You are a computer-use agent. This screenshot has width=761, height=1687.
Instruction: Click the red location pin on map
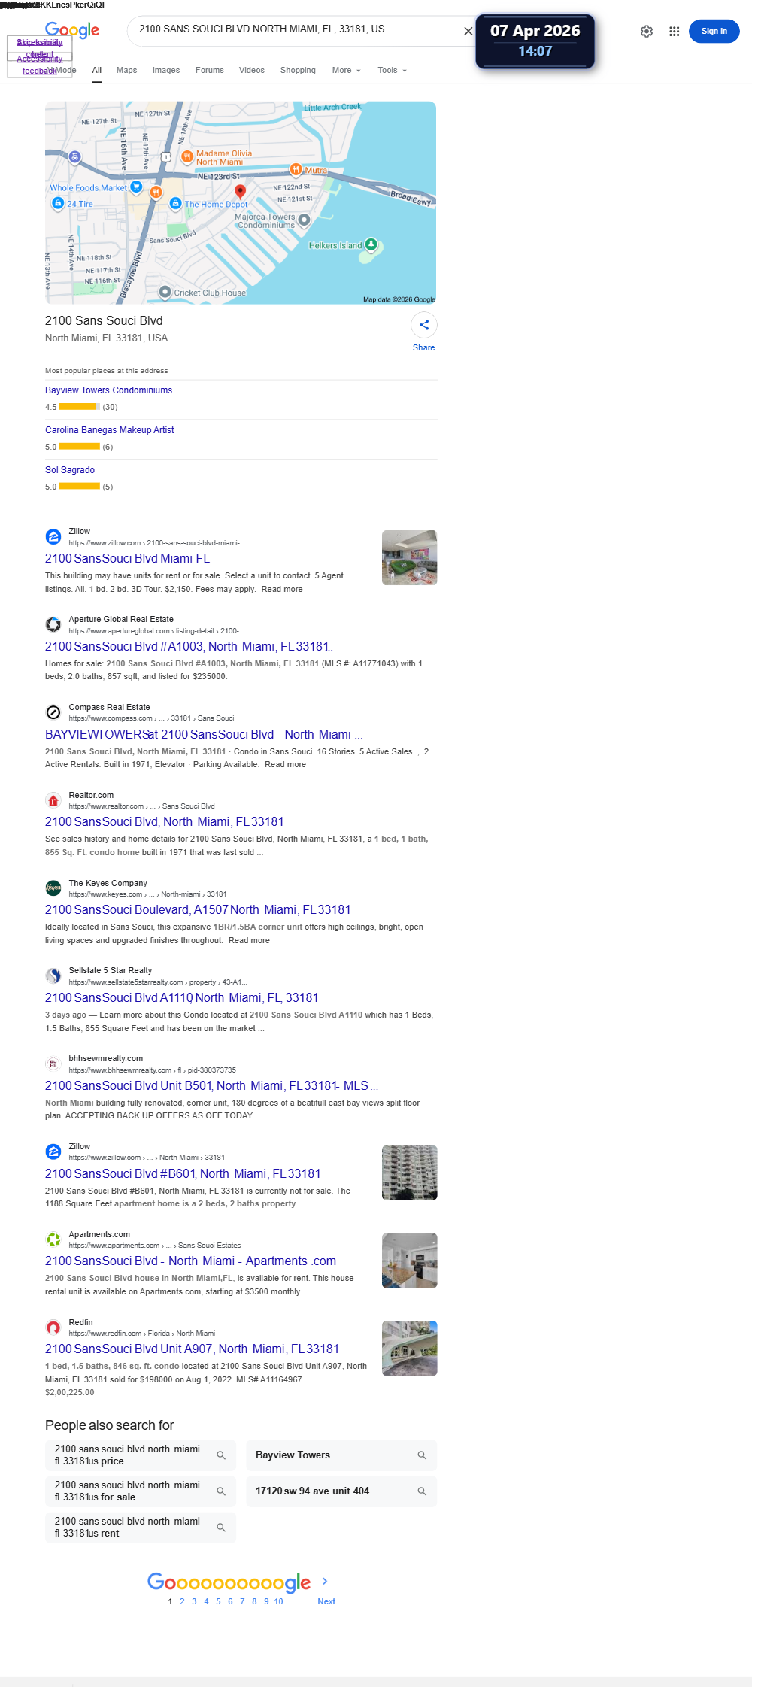pos(240,191)
